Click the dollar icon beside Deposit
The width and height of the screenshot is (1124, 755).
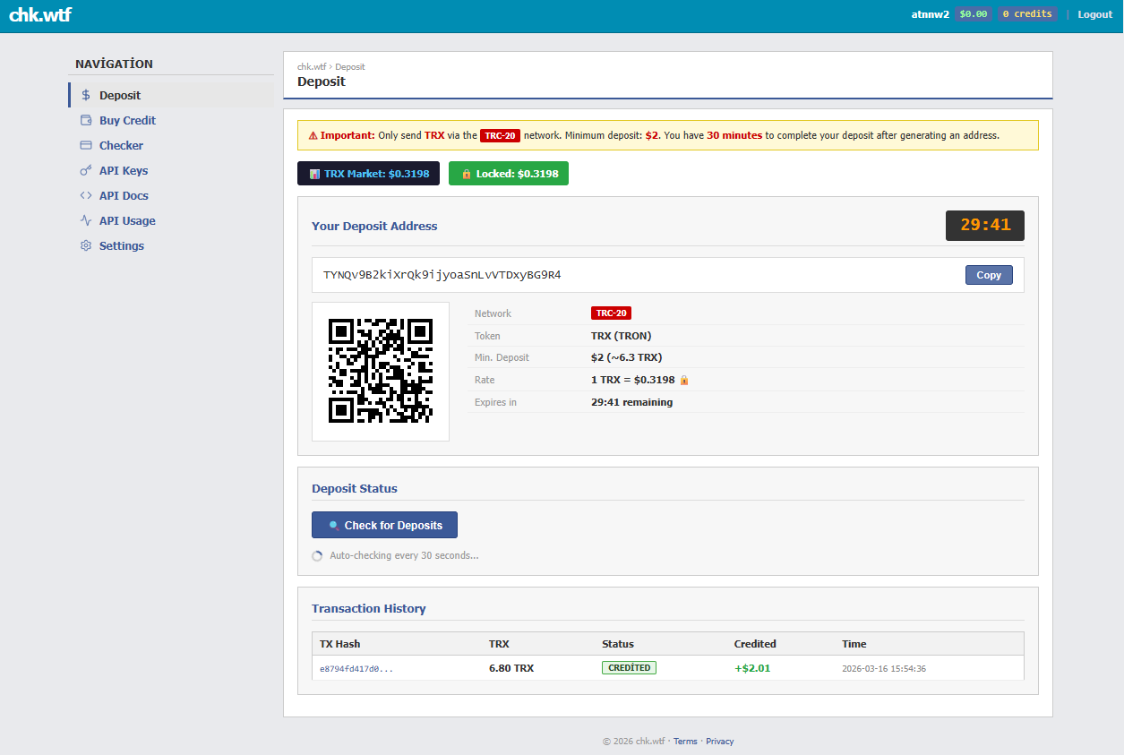pos(86,95)
